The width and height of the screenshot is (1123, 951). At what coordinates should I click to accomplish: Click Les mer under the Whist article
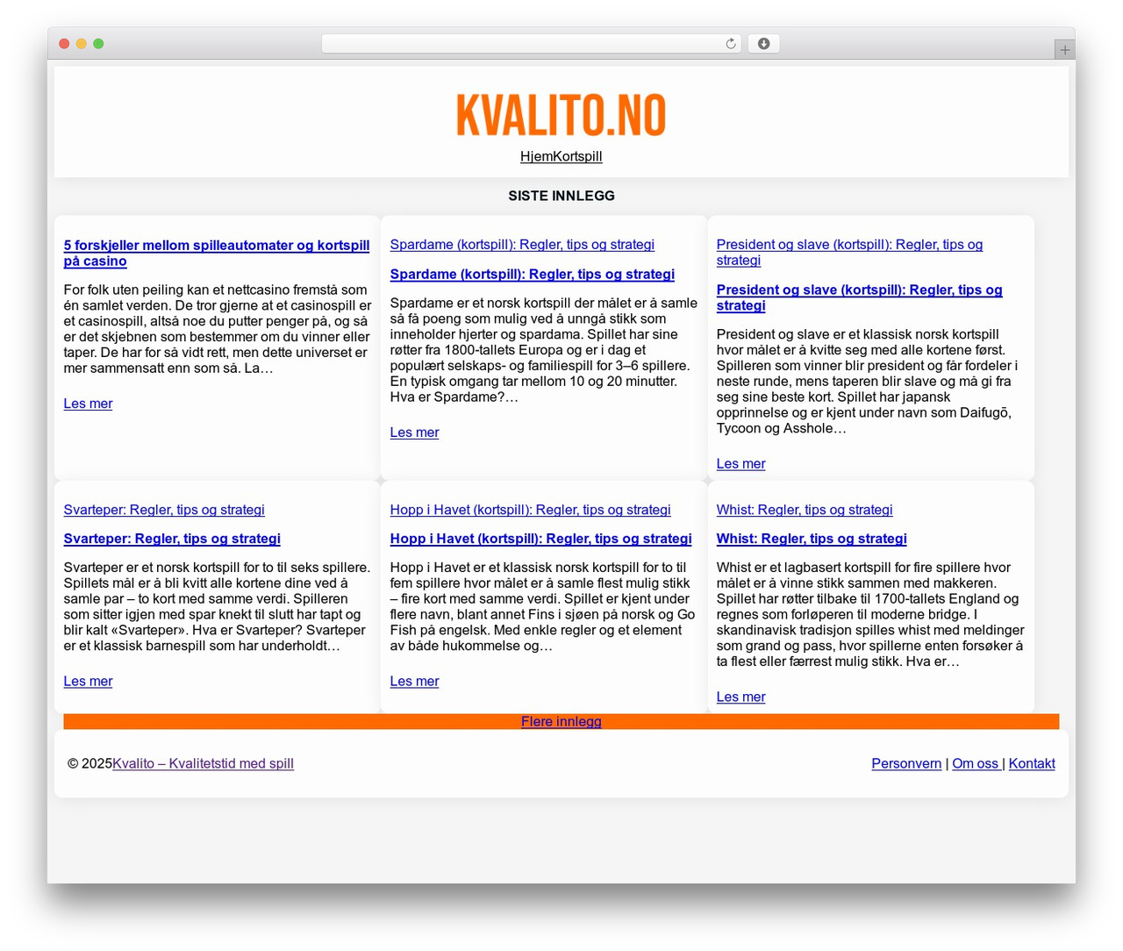tap(740, 697)
